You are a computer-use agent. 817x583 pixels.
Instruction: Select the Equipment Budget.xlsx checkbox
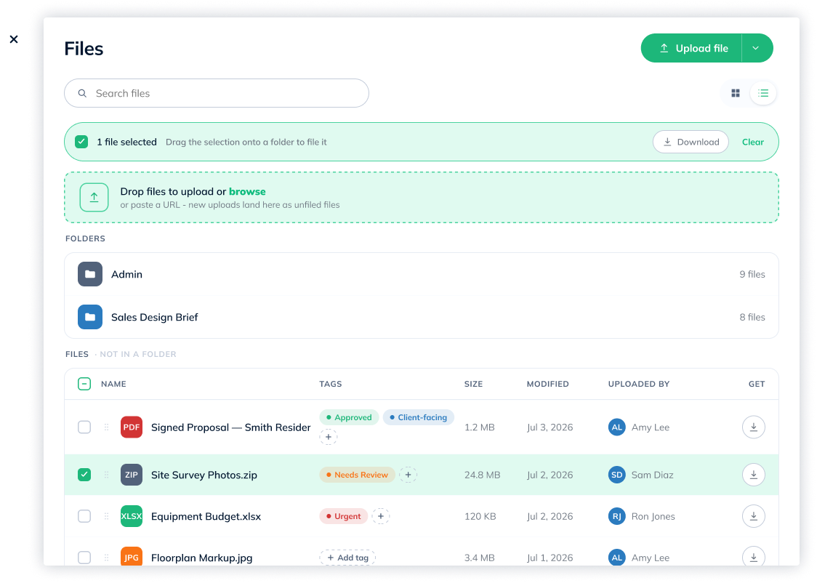(x=84, y=516)
